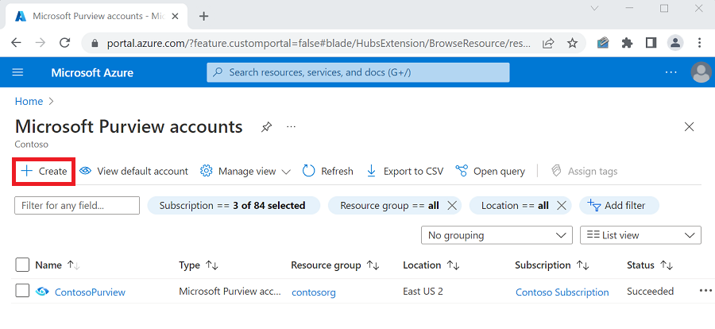Click the Assign tags command

pos(584,172)
